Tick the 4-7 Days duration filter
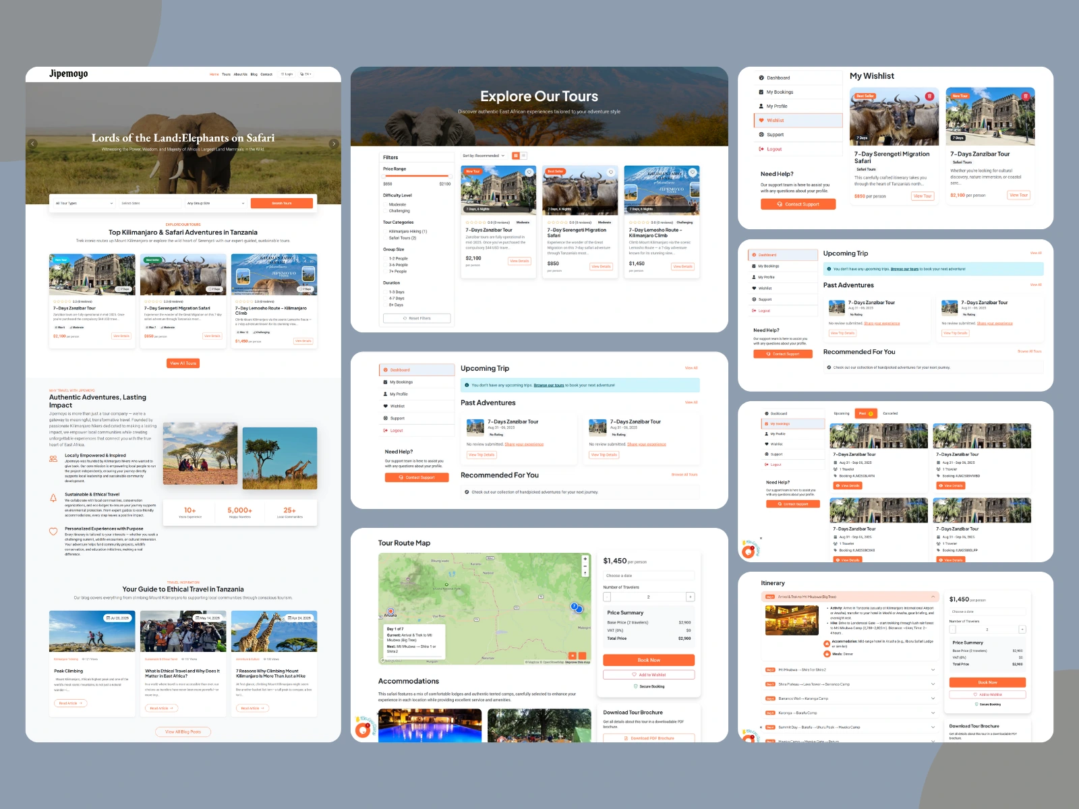This screenshot has width=1079, height=809. tap(386, 298)
